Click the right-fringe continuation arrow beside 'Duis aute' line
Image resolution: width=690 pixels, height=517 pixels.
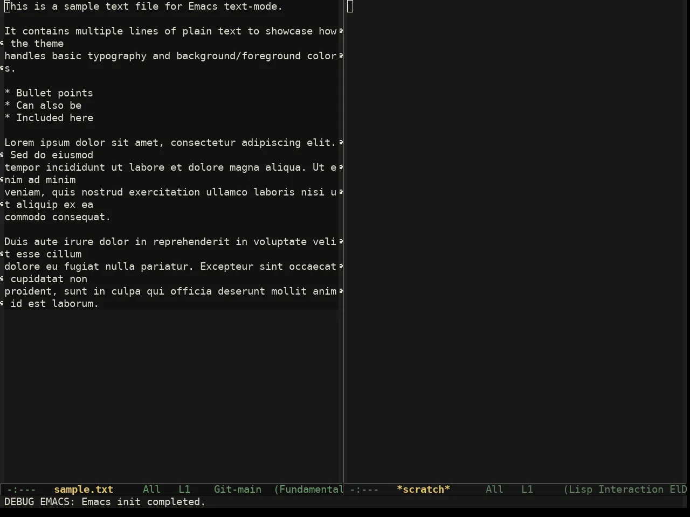(341, 242)
